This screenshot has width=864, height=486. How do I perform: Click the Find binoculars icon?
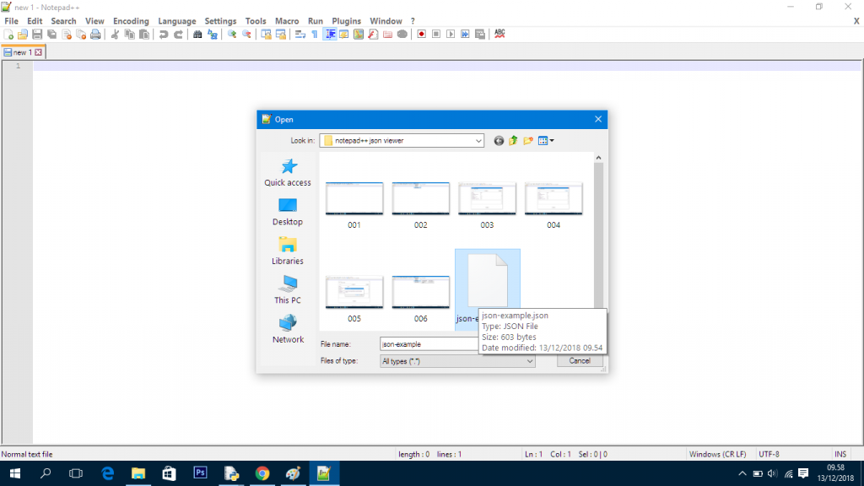197,35
